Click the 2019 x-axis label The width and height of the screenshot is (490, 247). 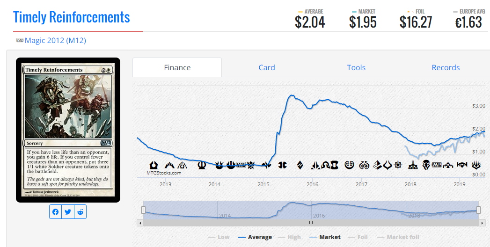pos(460,184)
